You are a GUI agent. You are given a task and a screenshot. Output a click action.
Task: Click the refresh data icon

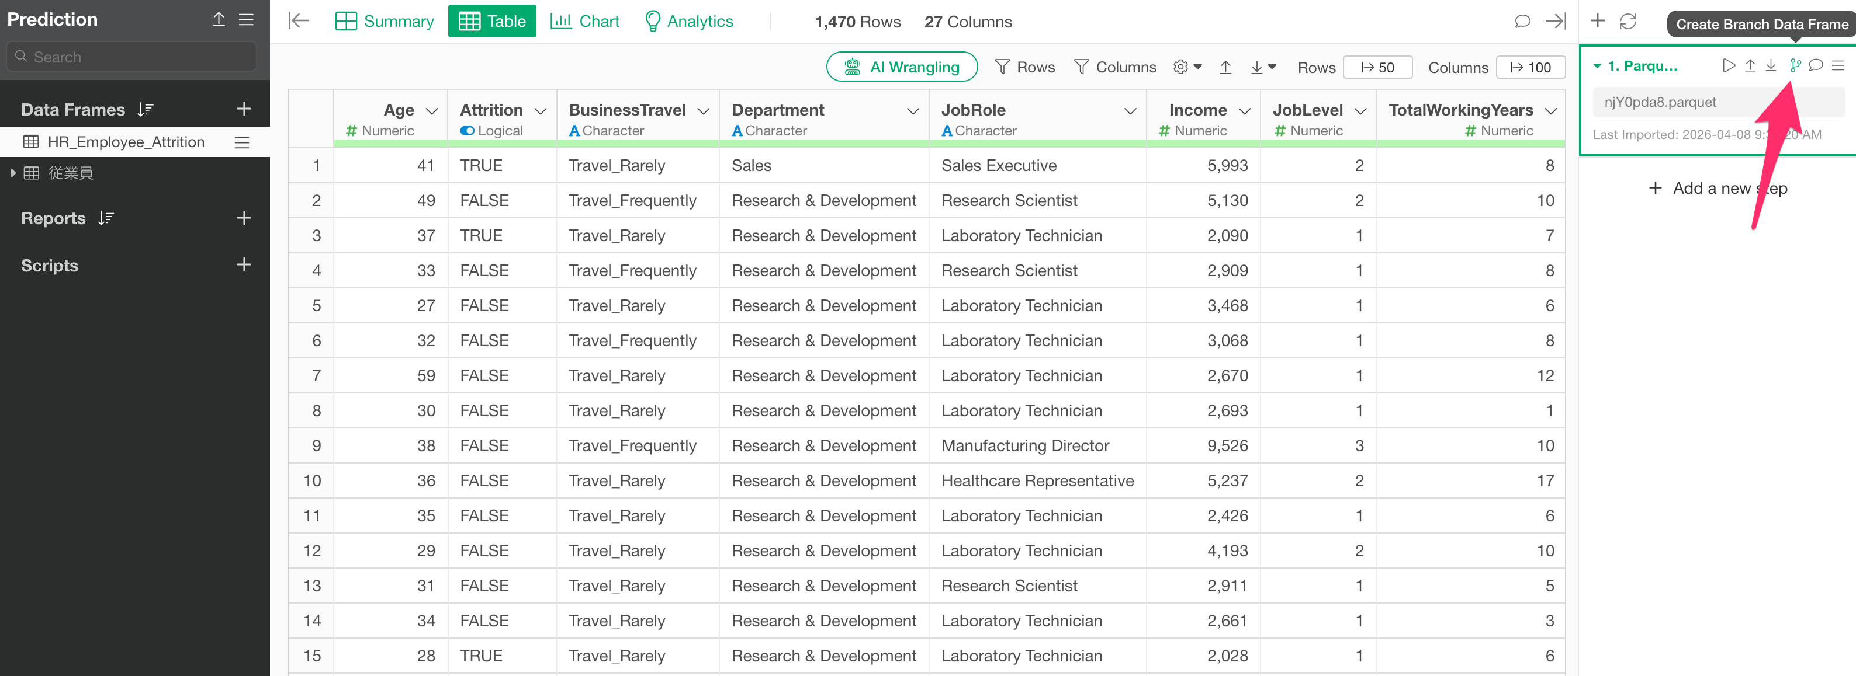pyautogui.click(x=1628, y=22)
